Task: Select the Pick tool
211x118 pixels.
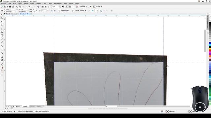Action: click(2, 15)
